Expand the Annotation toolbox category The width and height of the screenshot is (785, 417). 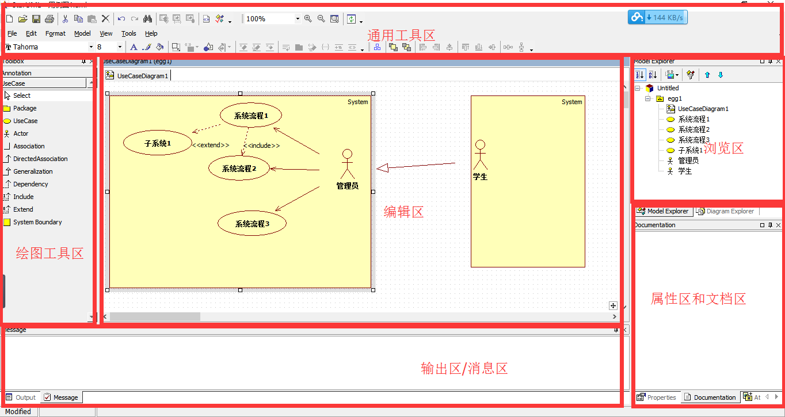47,73
